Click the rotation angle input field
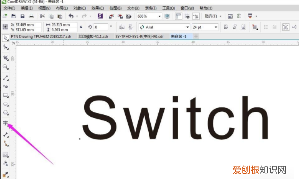Image resolution: width=299 pixels, height=179 pixels. (101, 27)
